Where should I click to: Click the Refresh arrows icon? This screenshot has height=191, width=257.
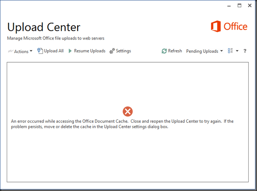164,51
